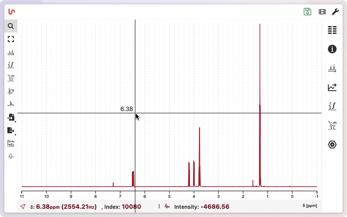The height and width of the screenshot is (217, 347).
Task: Select the baseline correction tool
Action: [11, 104]
